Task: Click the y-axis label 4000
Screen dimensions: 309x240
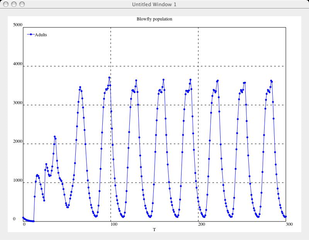Action: (x=18, y=64)
